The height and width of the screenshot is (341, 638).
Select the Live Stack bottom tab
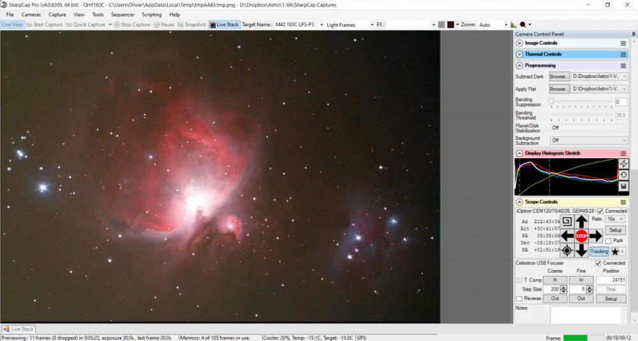pos(19,329)
